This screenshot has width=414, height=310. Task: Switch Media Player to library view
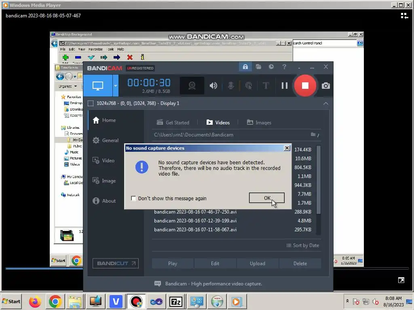[x=404, y=16]
